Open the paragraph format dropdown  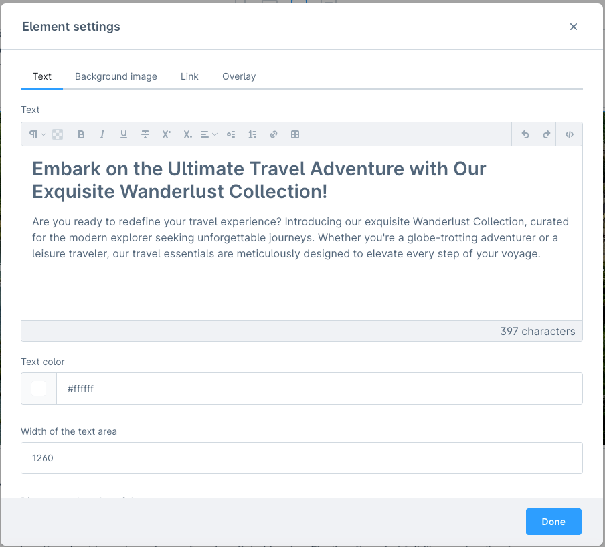[x=37, y=134]
